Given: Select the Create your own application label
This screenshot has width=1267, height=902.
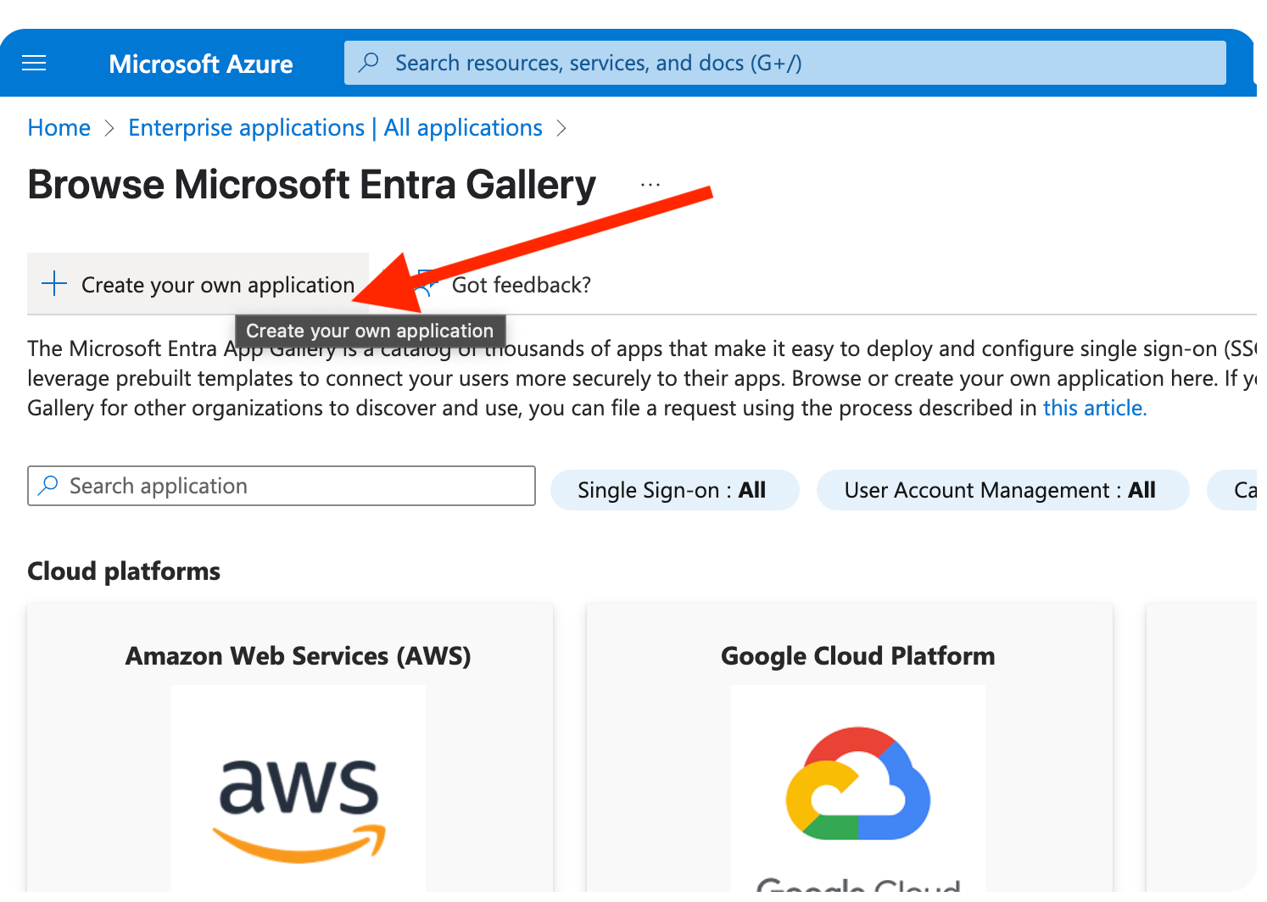Looking at the screenshot, I should click(x=217, y=285).
